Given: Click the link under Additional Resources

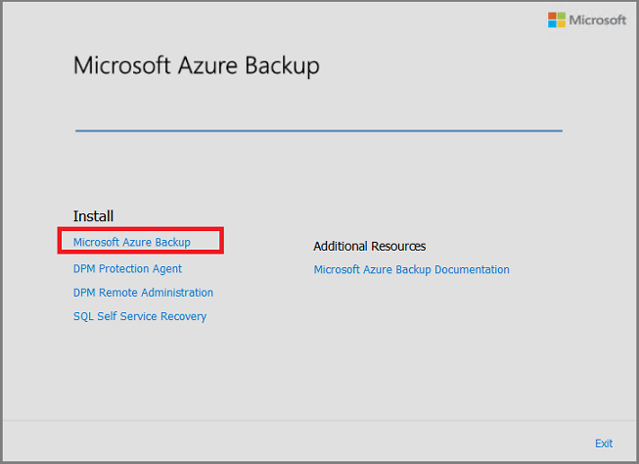Looking at the screenshot, I should click(411, 270).
